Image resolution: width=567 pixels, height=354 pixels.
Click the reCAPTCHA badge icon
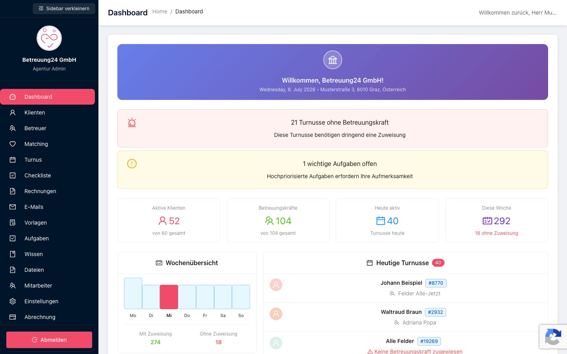point(553,336)
